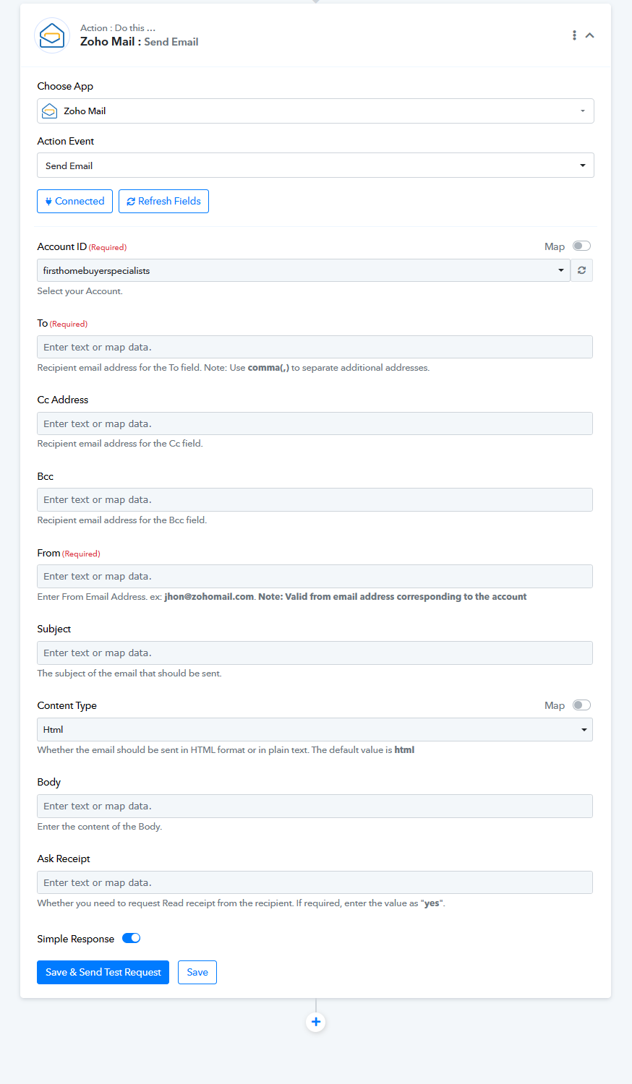Image resolution: width=632 pixels, height=1084 pixels.
Task: Open the Action Event dropdown
Action: coord(315,165)
